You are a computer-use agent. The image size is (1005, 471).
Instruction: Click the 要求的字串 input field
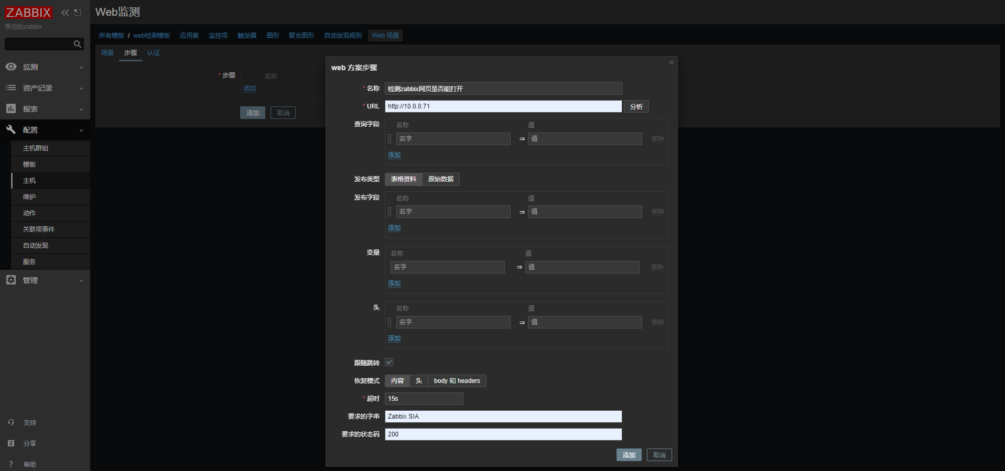[x=503, y=417]
